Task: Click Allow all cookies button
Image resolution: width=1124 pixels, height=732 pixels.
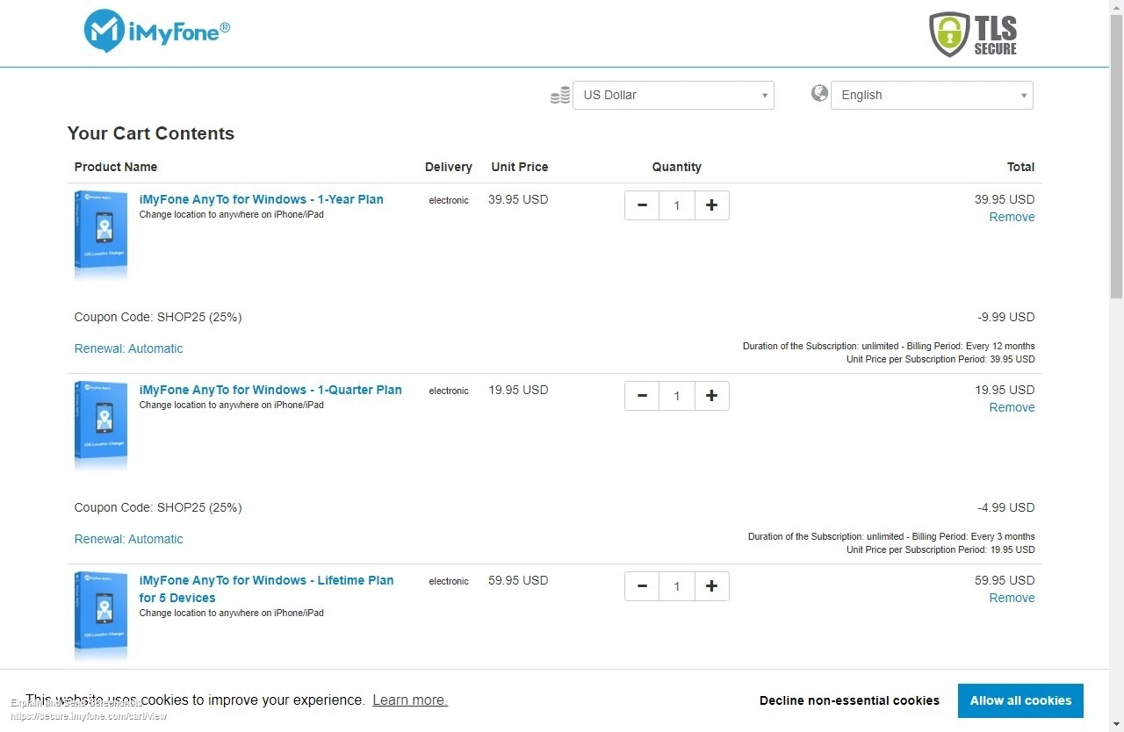Action: point(1020,700)
